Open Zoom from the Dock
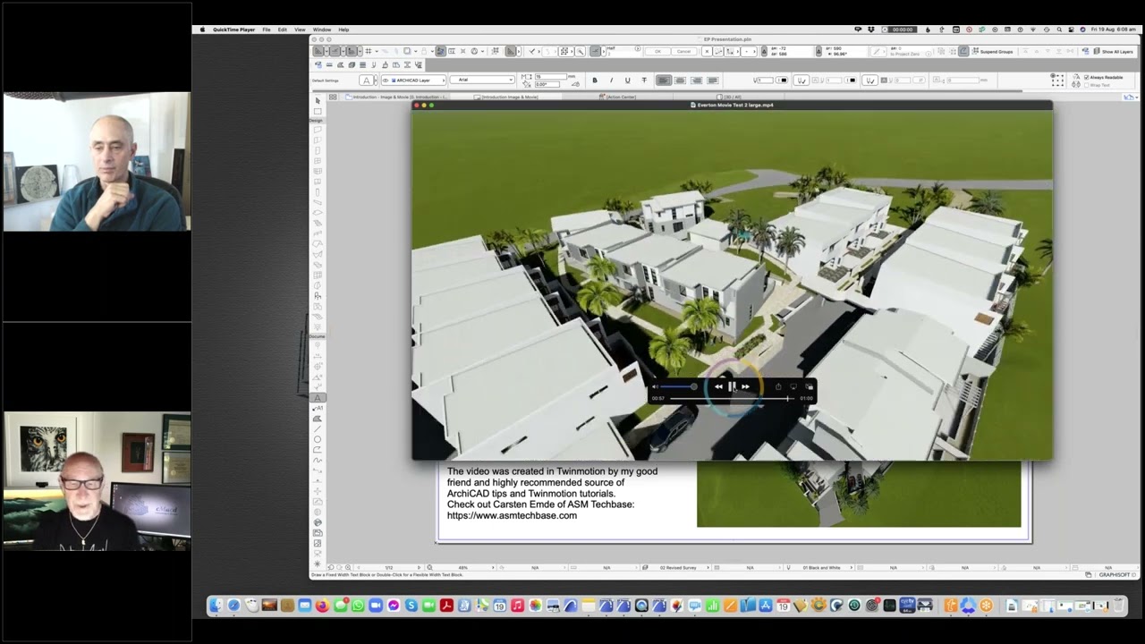Image resolution: width=1145 pixels, height=644 pixels. [376, 606]
